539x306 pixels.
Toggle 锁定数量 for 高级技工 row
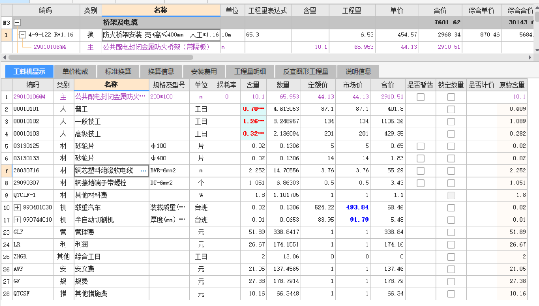click(x=451, y=134)
